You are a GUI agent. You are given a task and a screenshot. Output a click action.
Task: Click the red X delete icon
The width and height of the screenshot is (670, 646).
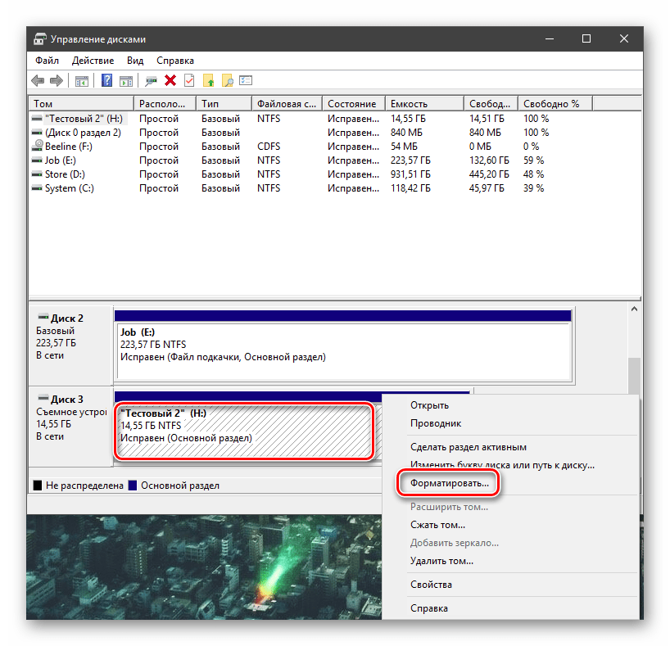(170, 80)
